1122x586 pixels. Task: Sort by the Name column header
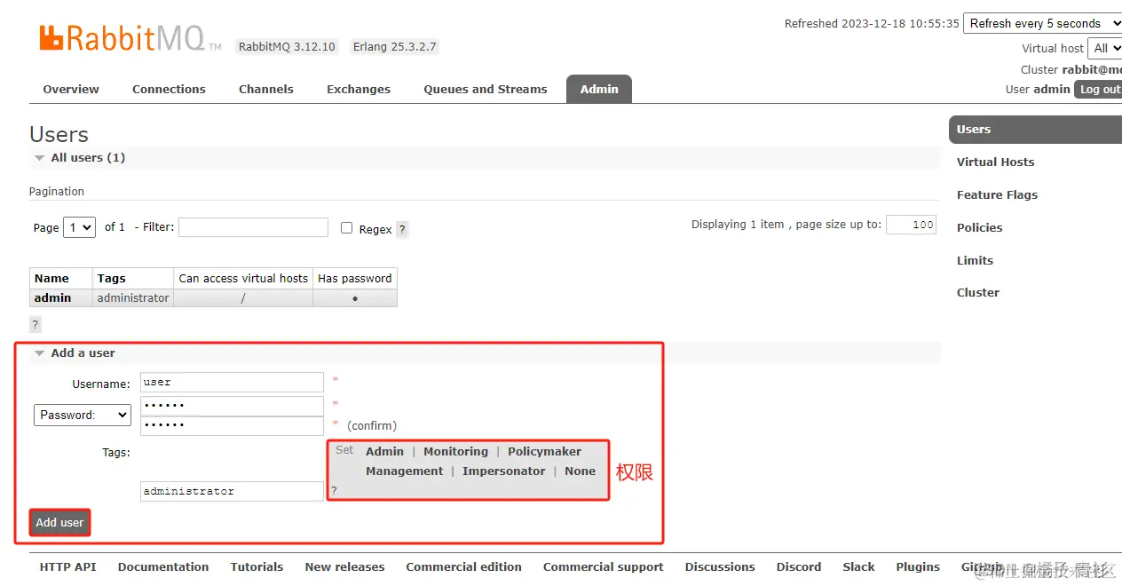51,278
